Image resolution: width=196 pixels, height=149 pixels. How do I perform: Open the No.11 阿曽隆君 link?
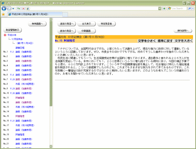coord(20,98)
